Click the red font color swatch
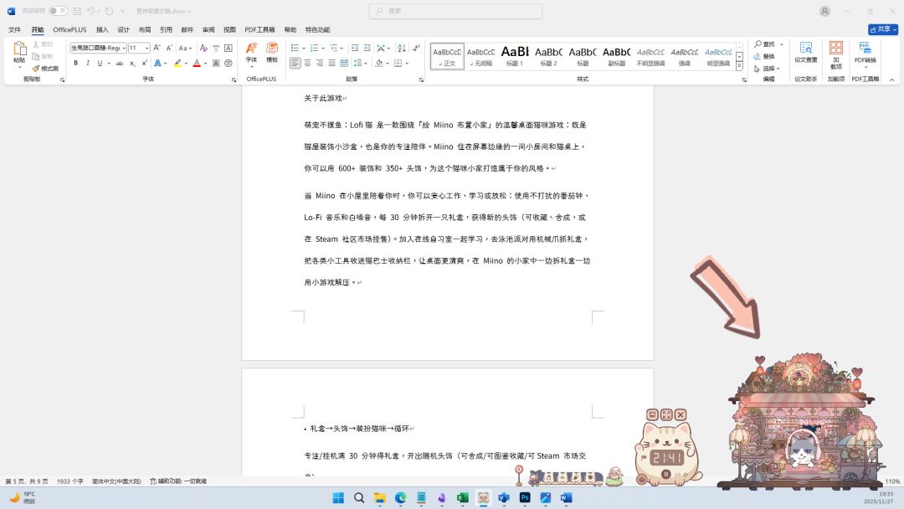Screen dimensions: 904x509 pyautogui.click(x=197, y=63)
